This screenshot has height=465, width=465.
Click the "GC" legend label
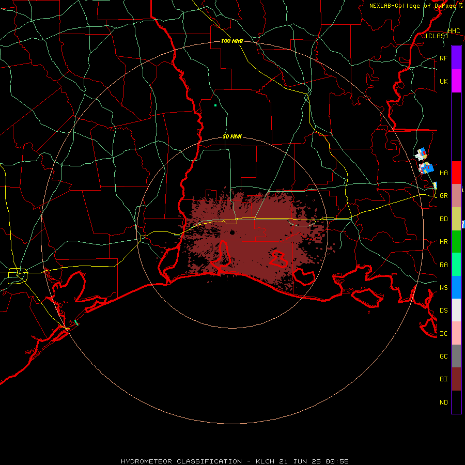click(443, 356)
